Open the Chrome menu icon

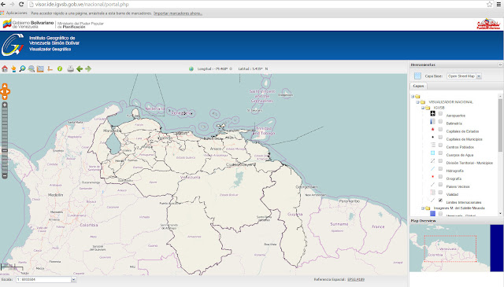(x=498, y=4)
